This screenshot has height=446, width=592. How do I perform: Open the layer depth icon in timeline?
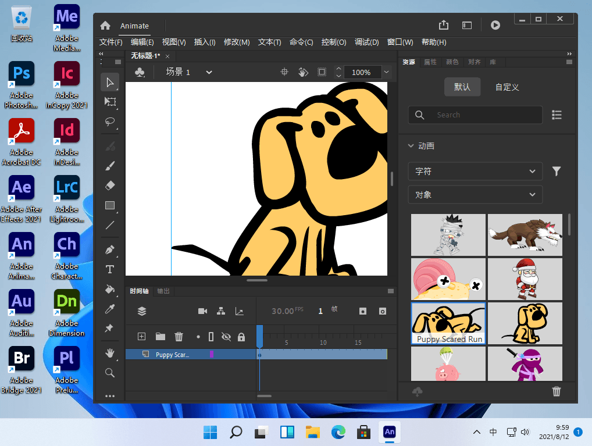point(240,311)
